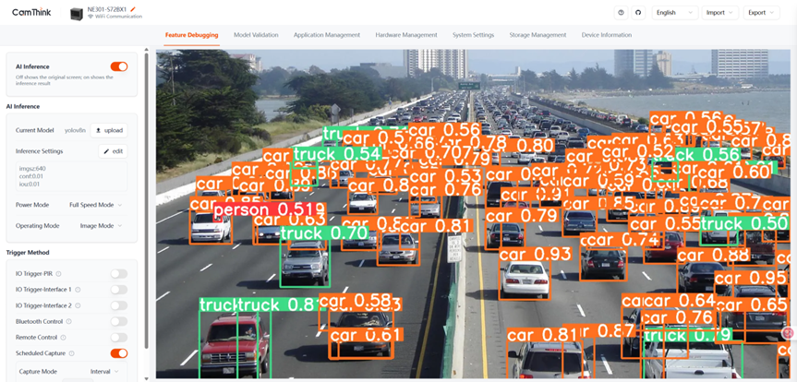Open the Capture Mode Interval dropdown
Viewport: 797px width, 382px height.
pos(104,372)
